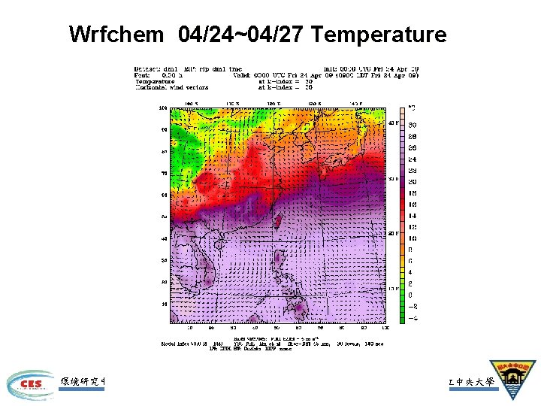Click the "24" label on the color bar
The image size is (541, 406).
point(413,159)
